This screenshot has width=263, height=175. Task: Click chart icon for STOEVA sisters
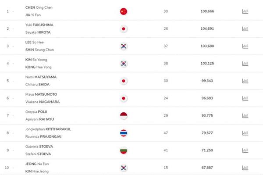245,150
